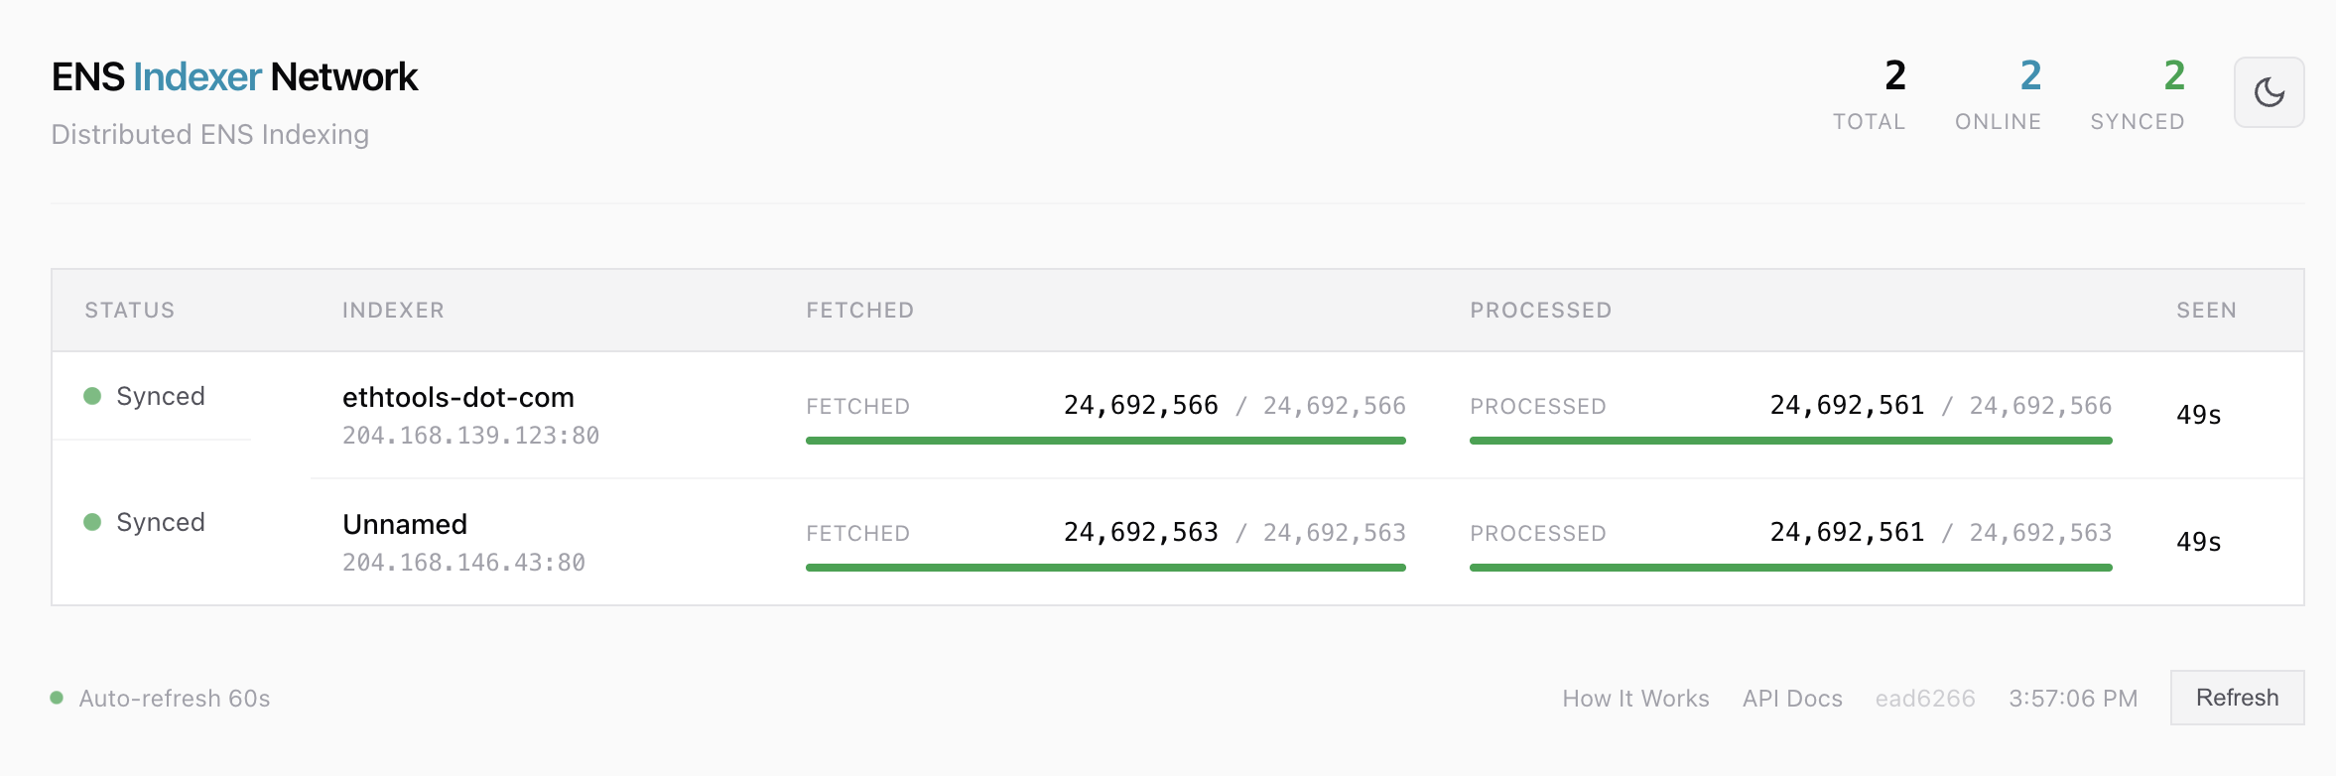This screenshot has width=2336, height=776.
Task: Click the ENS Indexer Network title
Action: pyautogui.click(x=234, y=77)
